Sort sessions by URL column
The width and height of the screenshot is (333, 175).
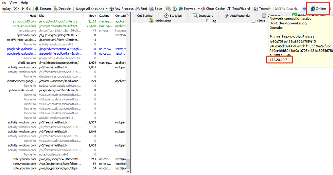pos(60,15)
